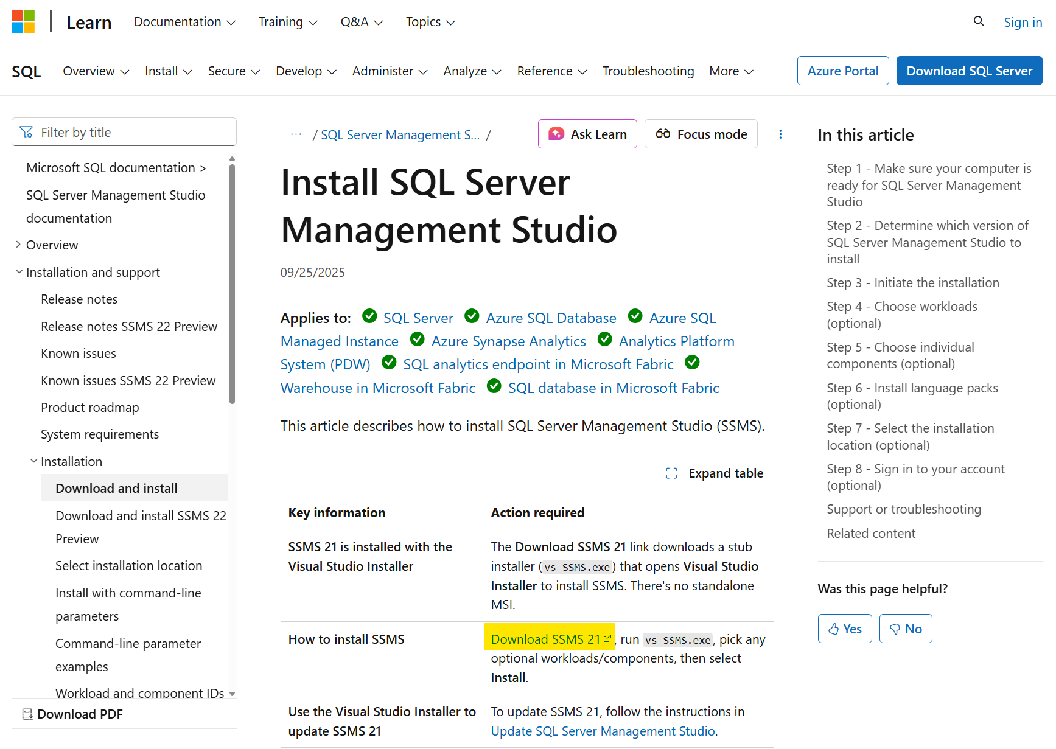Open the Ask Learn assistant
This screenshot has height=749, width=1056.
(x=587, y=134)
